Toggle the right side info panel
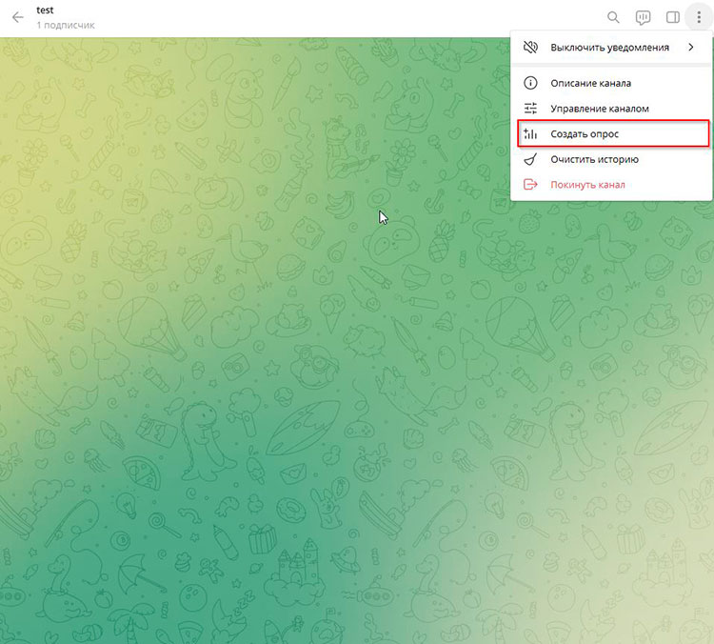714x644 pixels. [x=673, y=17]
